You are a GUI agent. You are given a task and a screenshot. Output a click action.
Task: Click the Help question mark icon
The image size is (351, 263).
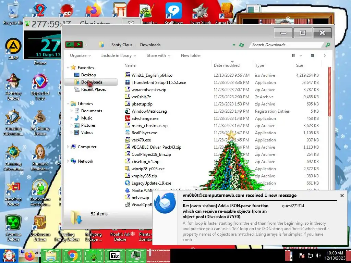click(324, 56)
